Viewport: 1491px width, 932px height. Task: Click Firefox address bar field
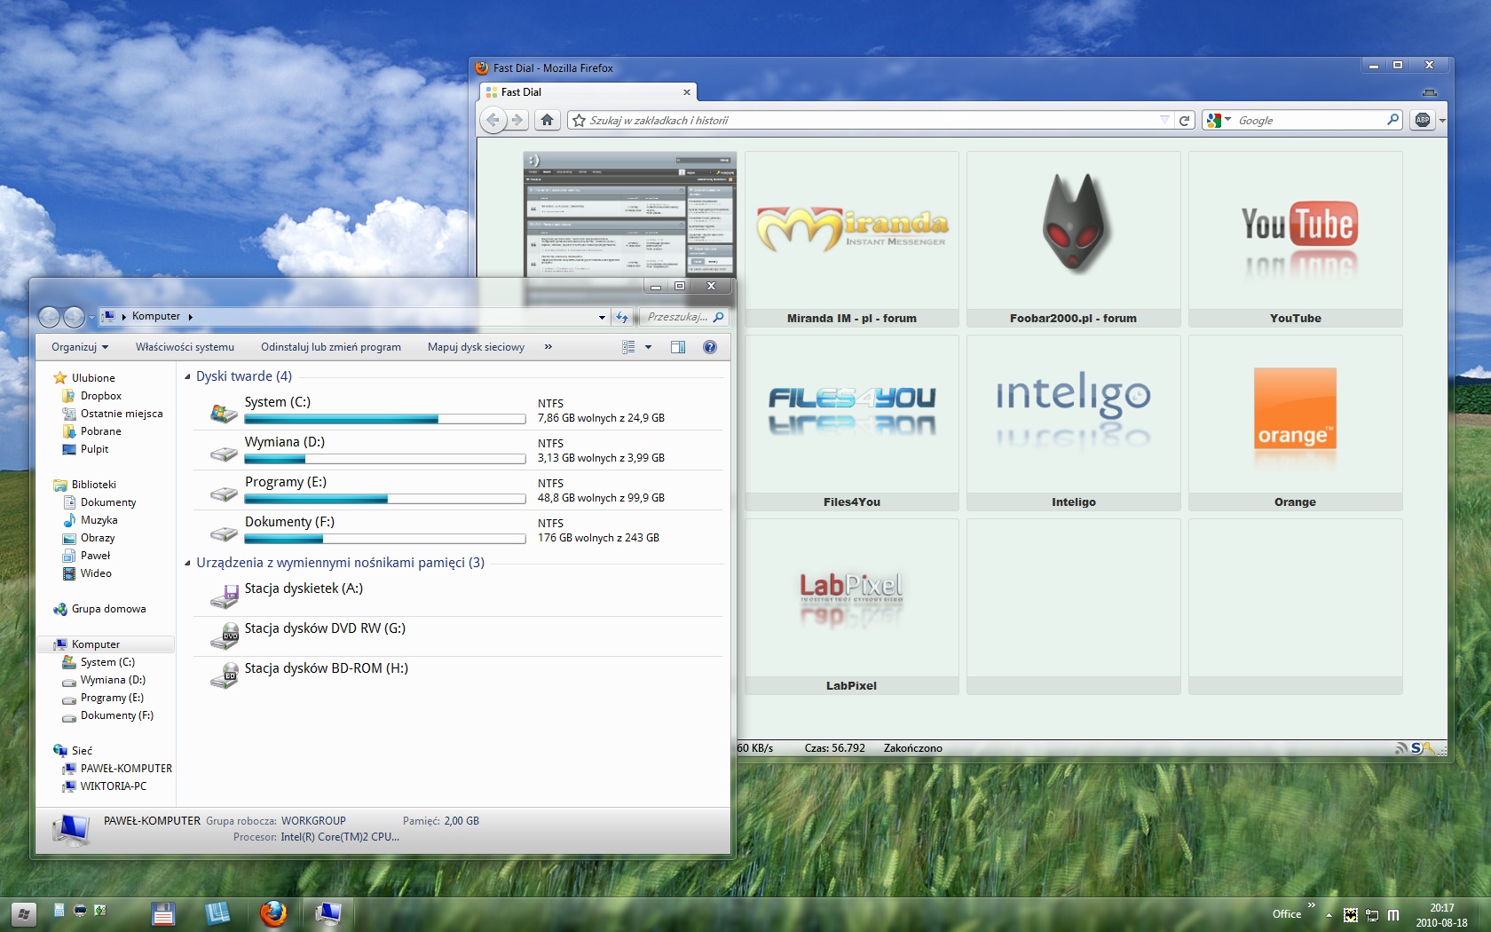point(870,120)
